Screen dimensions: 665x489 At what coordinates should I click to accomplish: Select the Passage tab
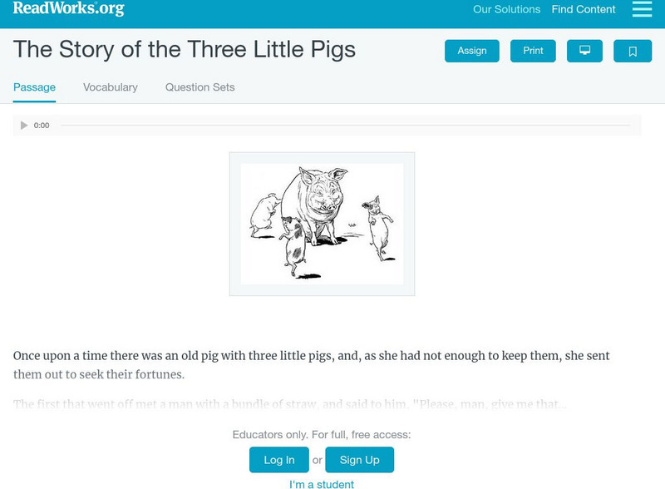click(x=34, y=87)
